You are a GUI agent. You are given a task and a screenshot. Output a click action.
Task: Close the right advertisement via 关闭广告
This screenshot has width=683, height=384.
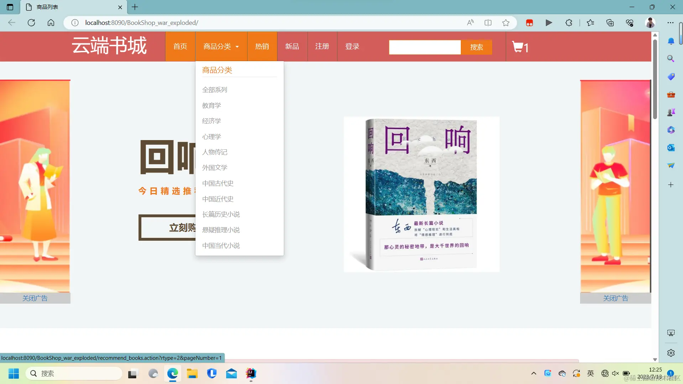tap(616, 298)
